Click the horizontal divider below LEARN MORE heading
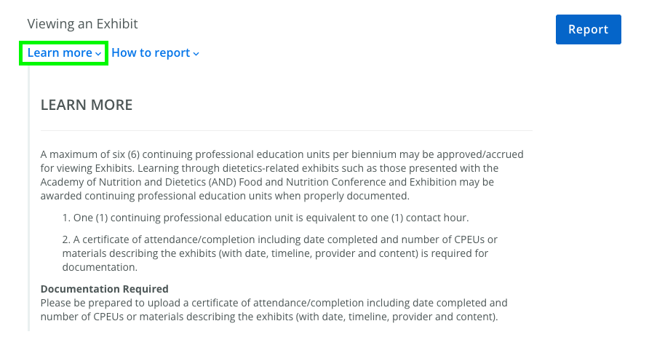Screen dimensions: 657x337 point(286,131)
